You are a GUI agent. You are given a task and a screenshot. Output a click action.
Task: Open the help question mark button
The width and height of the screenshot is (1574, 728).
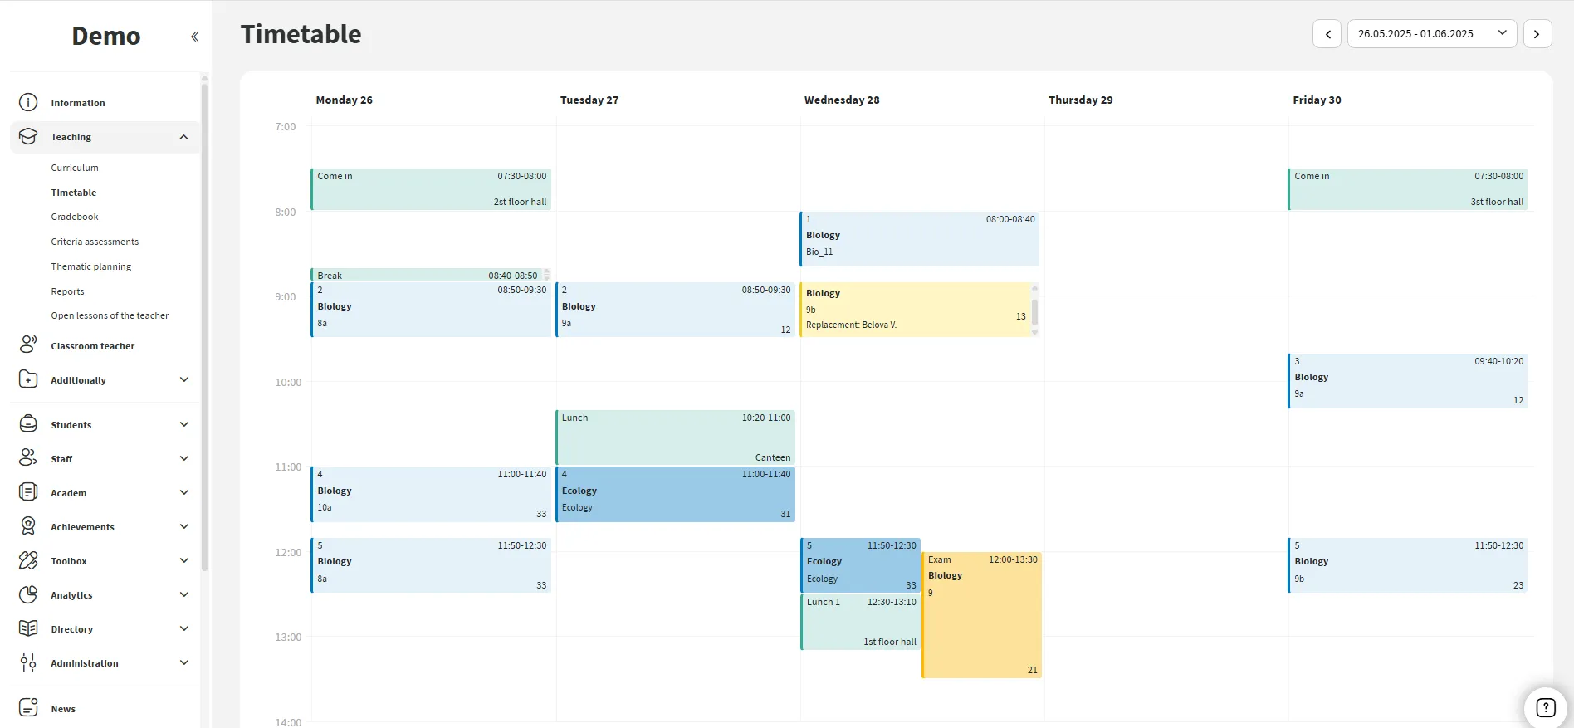pyautogui.click(x=1545, y=707)
